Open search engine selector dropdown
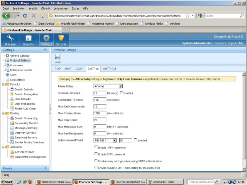The width and height of the screenshot is (247, 185). tap(200, 16)
